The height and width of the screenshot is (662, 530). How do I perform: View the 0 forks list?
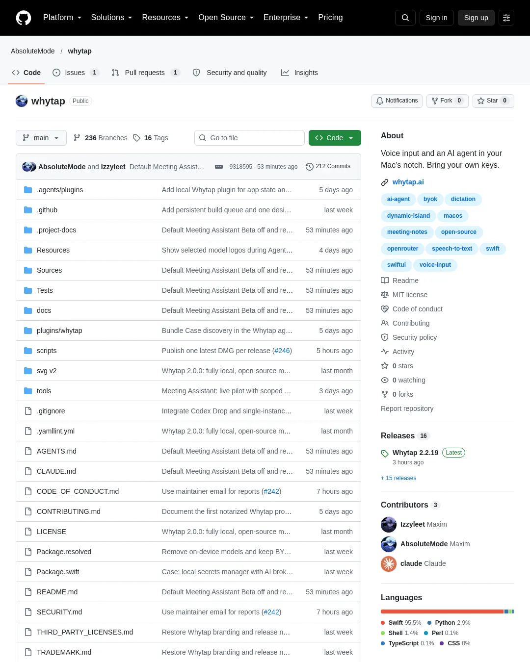pos(397,394)
